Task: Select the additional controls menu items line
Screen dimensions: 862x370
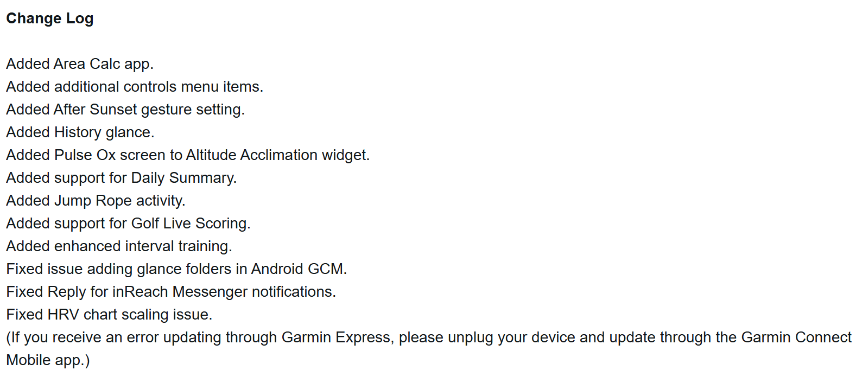Action: (x=135, y=87)
